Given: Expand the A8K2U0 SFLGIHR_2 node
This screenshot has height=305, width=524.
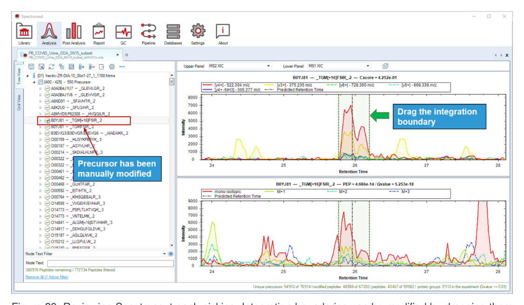Looking at the screenshot, I should (x=41, y=108).
